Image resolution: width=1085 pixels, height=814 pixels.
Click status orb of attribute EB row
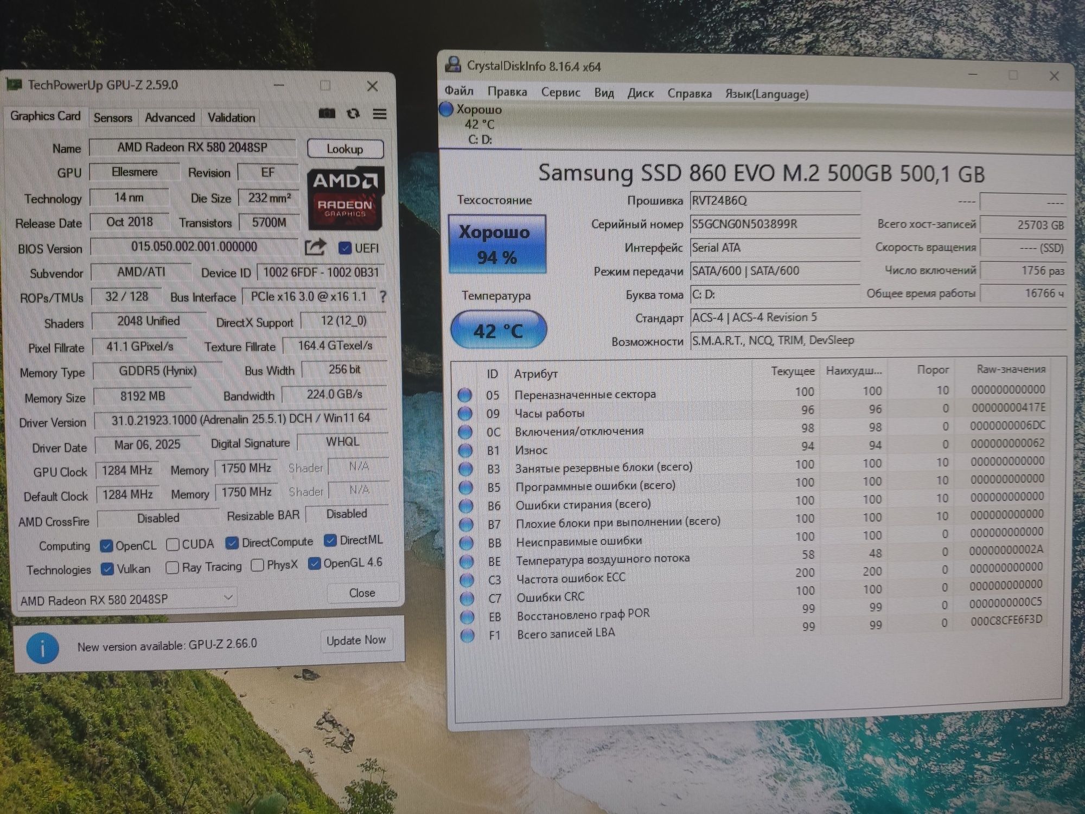point(467,616)
